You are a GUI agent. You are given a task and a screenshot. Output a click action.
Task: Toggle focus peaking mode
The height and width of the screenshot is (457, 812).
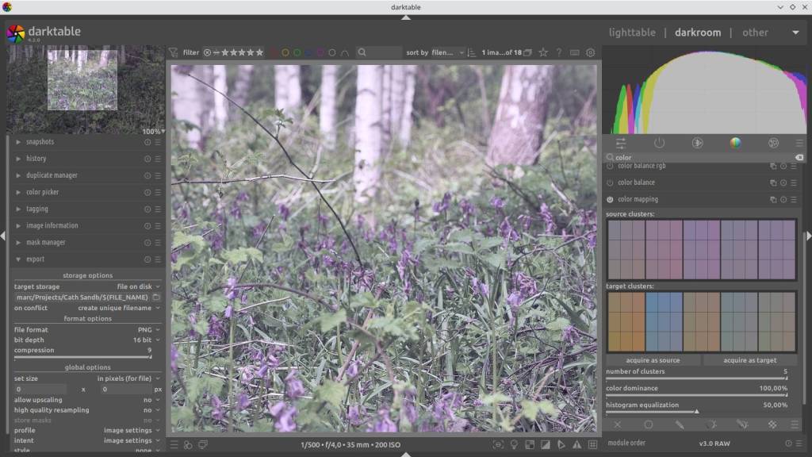point(498,444)
